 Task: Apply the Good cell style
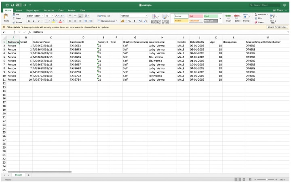(x=211, y=16)
